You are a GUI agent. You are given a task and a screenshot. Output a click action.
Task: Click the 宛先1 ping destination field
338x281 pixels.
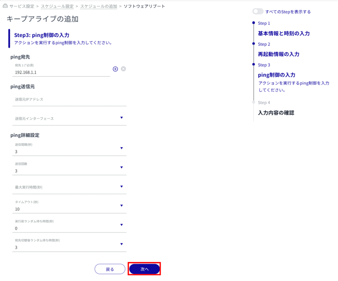click(61, 72)
